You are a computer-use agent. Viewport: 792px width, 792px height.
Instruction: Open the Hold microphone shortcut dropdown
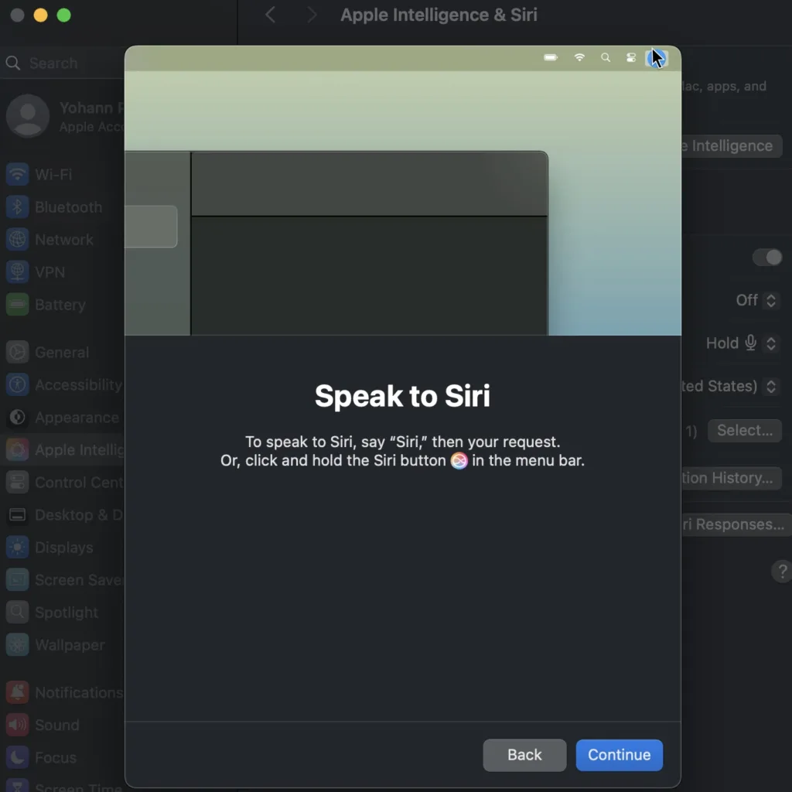742,343
